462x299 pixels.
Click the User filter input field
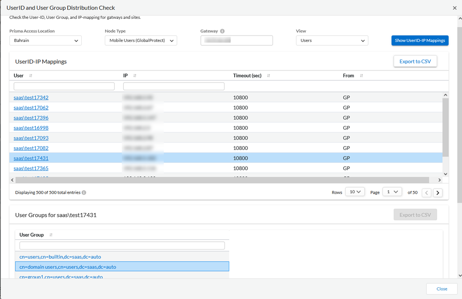coord(64,86)
